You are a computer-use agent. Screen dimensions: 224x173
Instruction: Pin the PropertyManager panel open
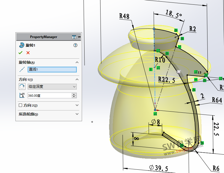pyautogui.click(x=79, y=37)
